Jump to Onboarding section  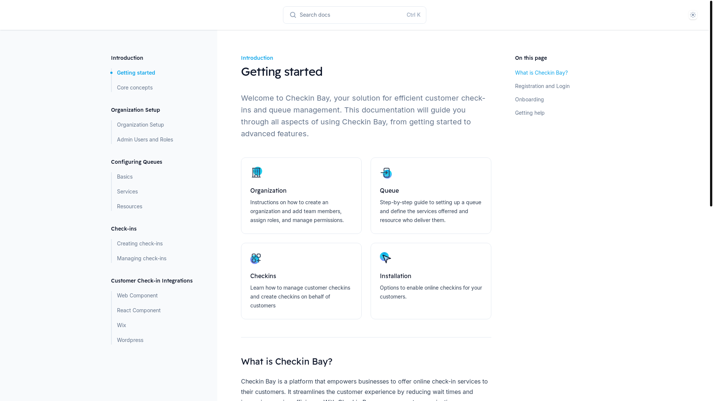530,100
